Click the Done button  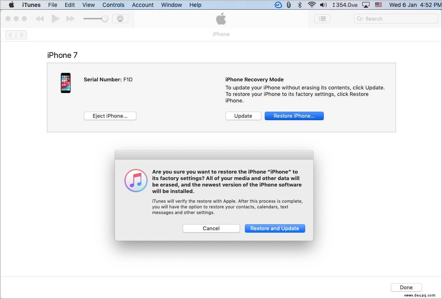[406, 287]
